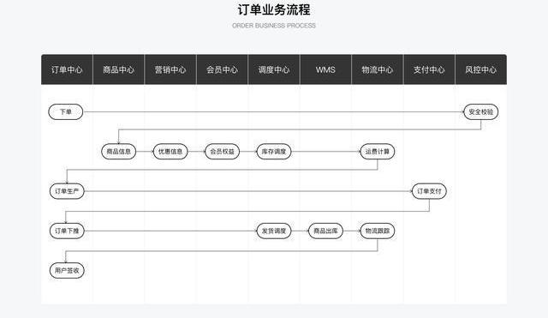Click the 订单中心 column header
This screenshot has height=318, width=548.
(67, 69)
